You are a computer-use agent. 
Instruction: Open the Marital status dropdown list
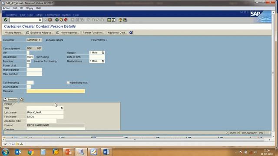103,61
